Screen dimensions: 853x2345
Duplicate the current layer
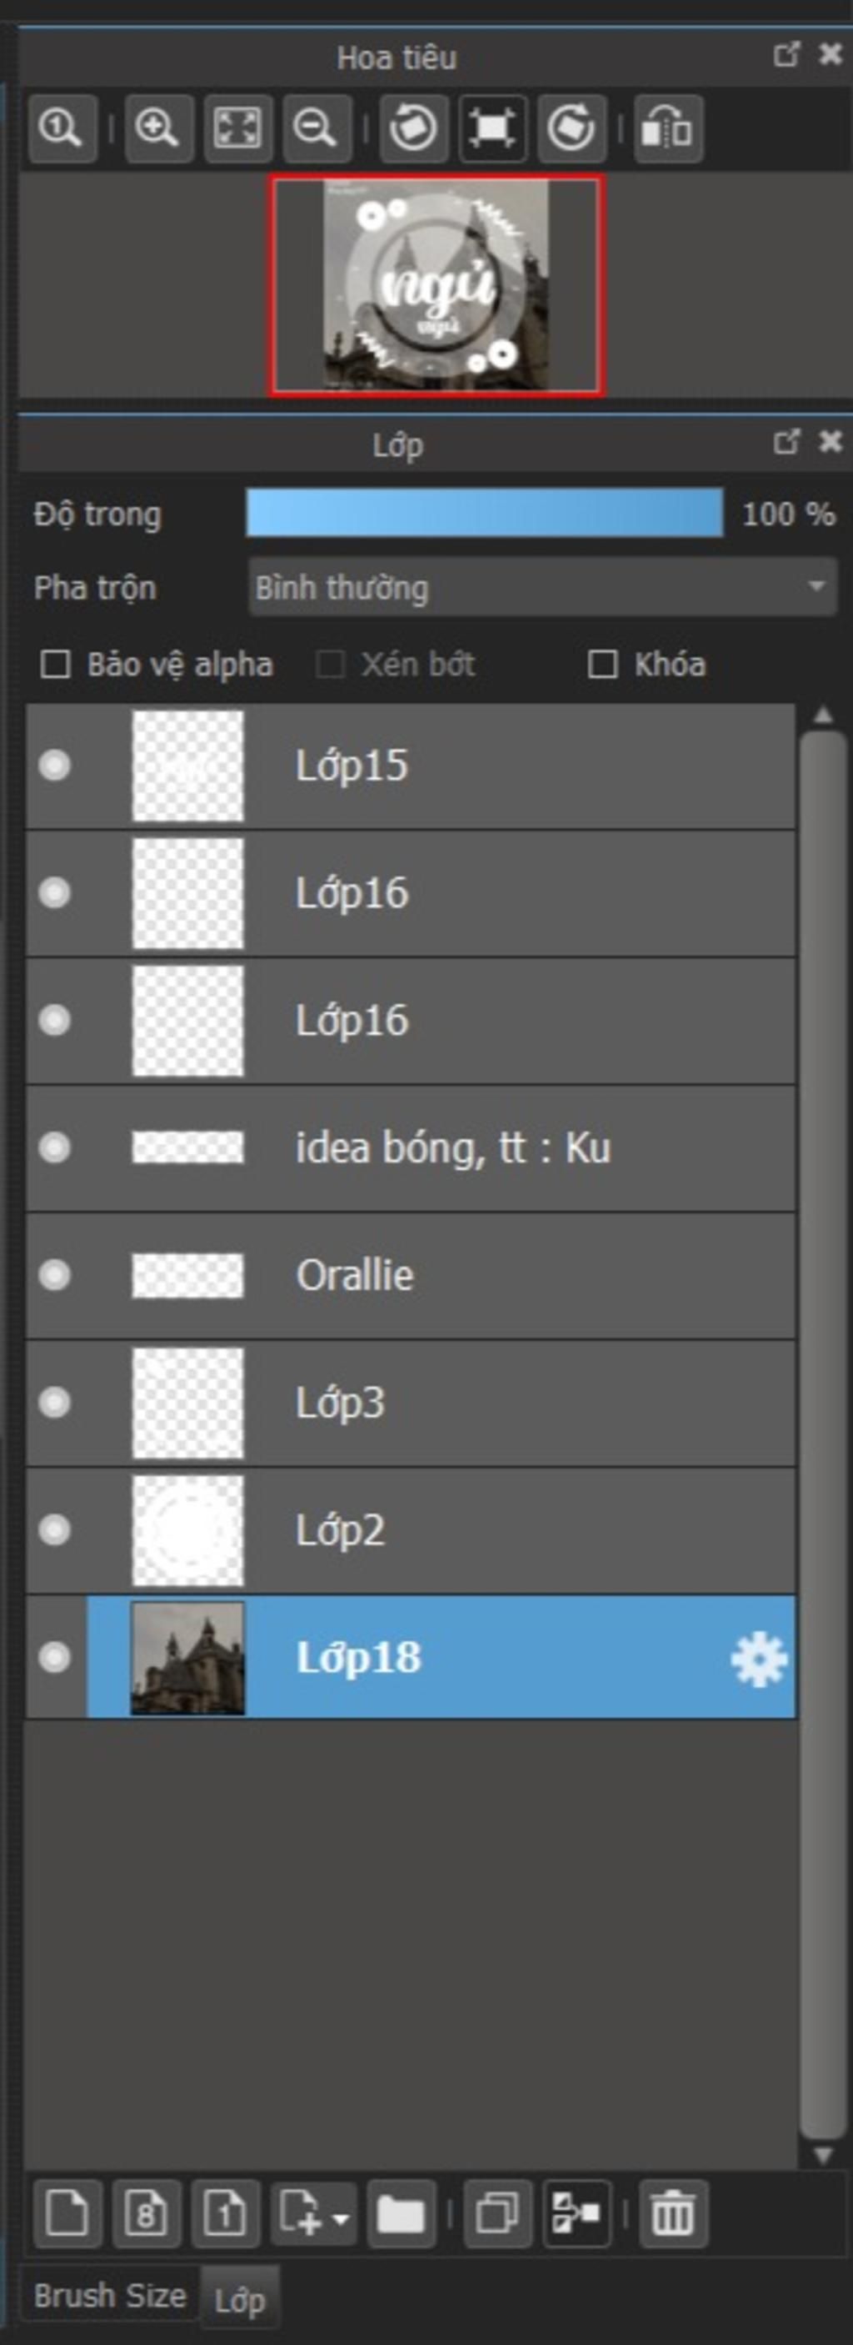[497, 2213]
